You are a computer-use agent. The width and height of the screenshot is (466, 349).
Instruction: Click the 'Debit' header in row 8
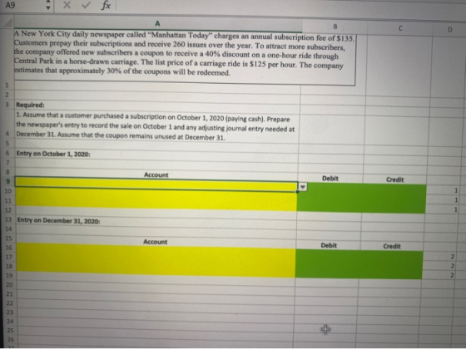[x=330, y=178]
